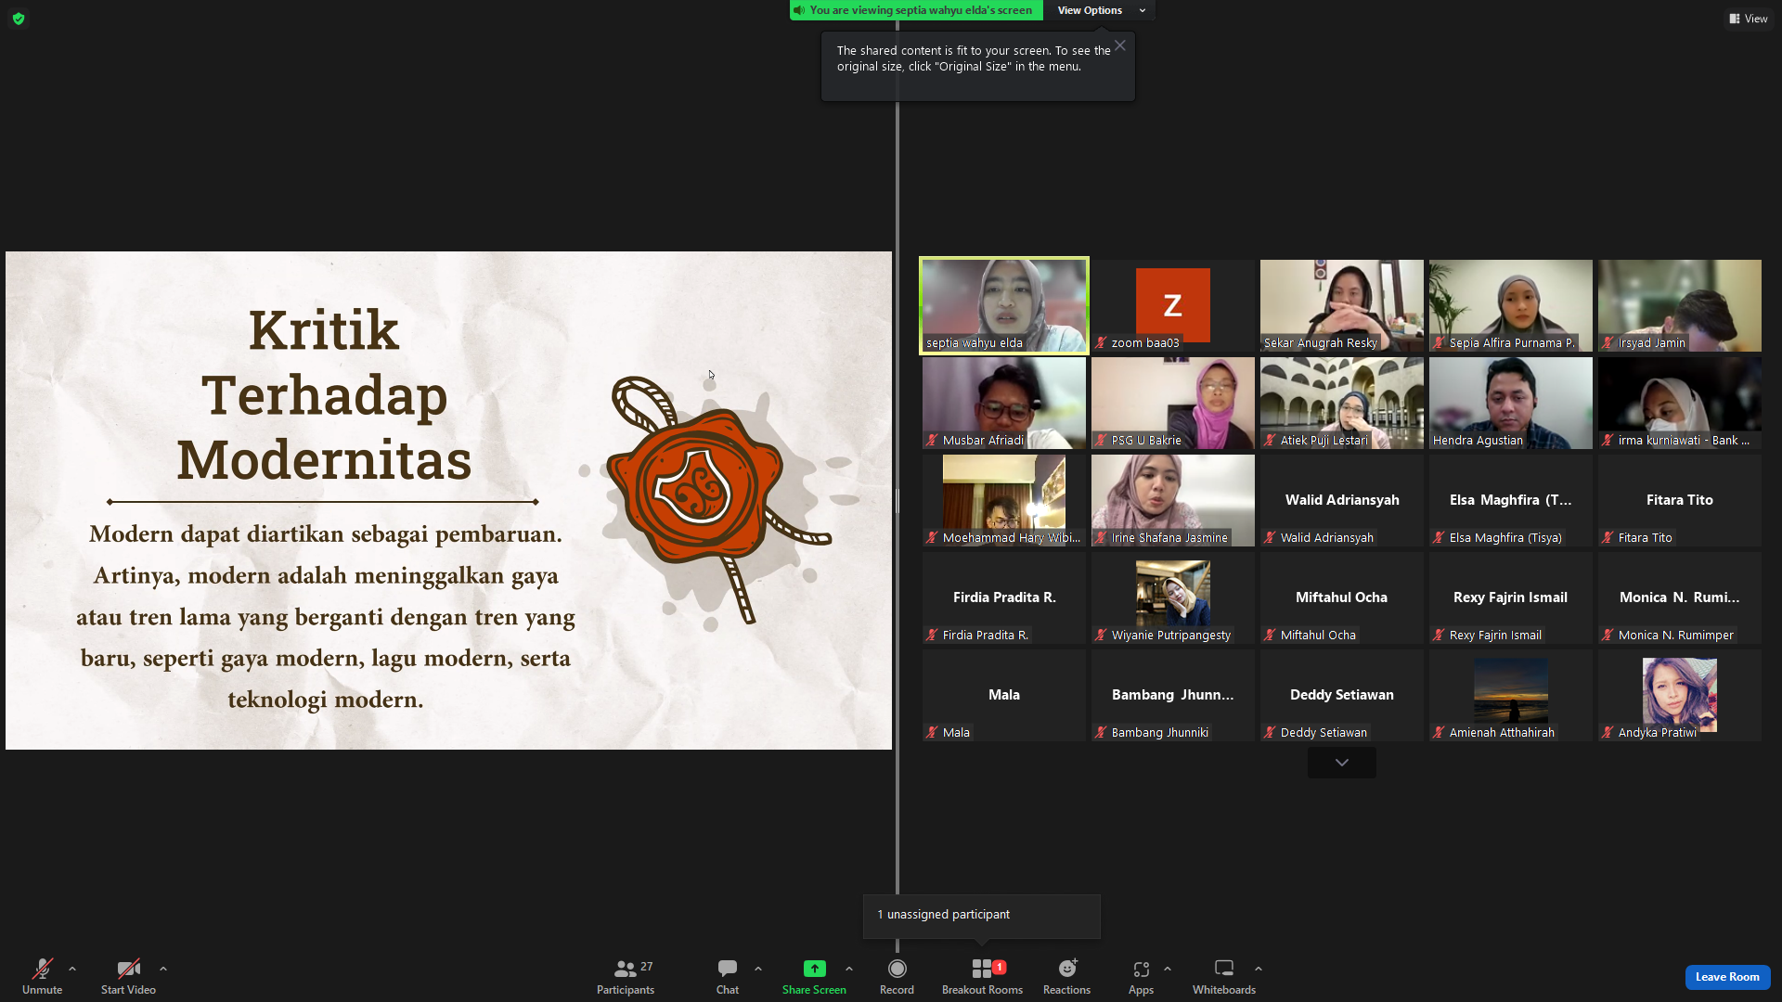The height and width of the screenshot is (1002, 1782).
Task: Close the shared content size tooltip
Action: (1120, 45)
